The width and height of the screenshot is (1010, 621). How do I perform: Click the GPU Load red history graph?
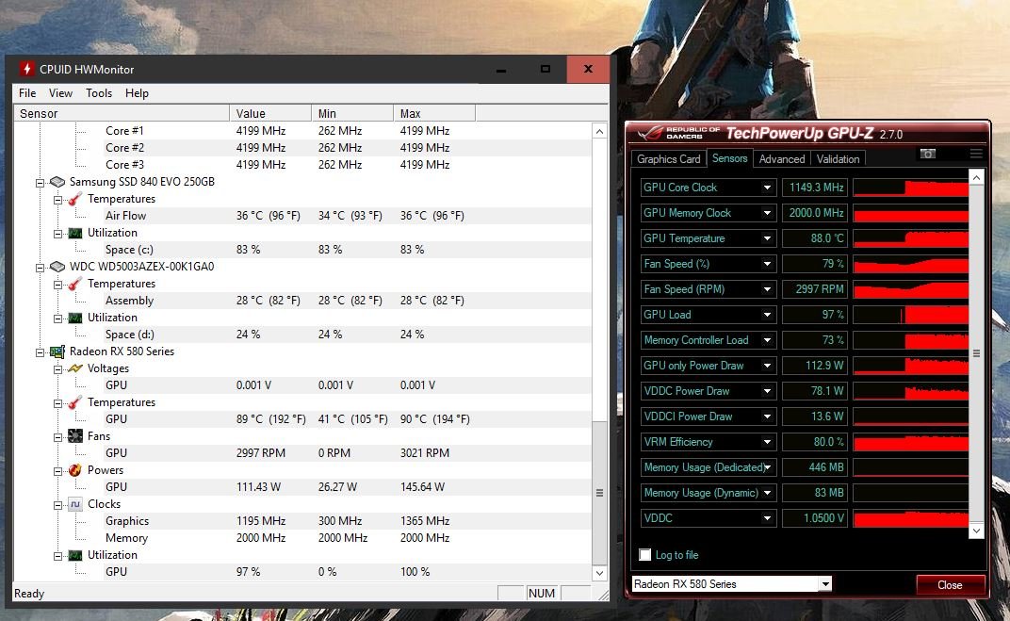point(910,315)
